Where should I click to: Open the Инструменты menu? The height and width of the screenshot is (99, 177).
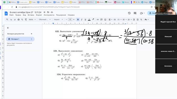(x=49, y=15)
